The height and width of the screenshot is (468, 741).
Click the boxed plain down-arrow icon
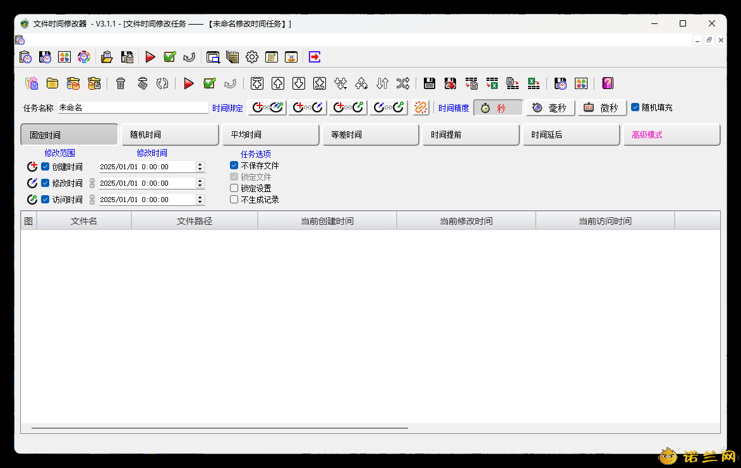299,83
